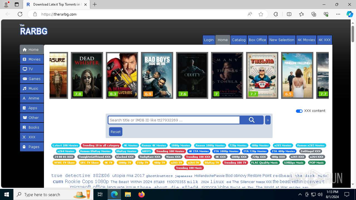Open the notifications center icon
Screen dimensions: 356x200
point(347,194)
